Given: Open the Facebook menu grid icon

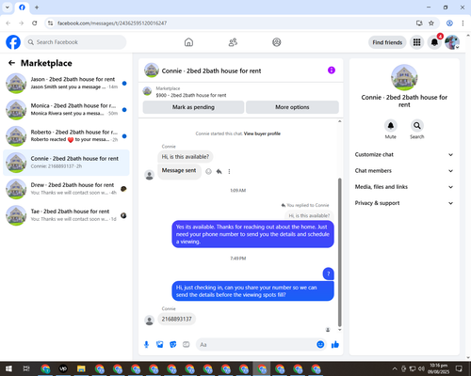Looking at the screenshot, I should pos(416,42).
